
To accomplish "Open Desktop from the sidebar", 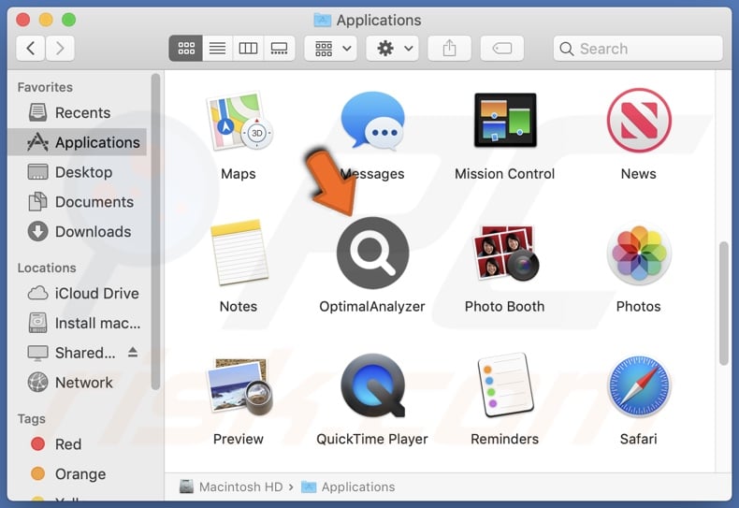I will pos(78,172).
